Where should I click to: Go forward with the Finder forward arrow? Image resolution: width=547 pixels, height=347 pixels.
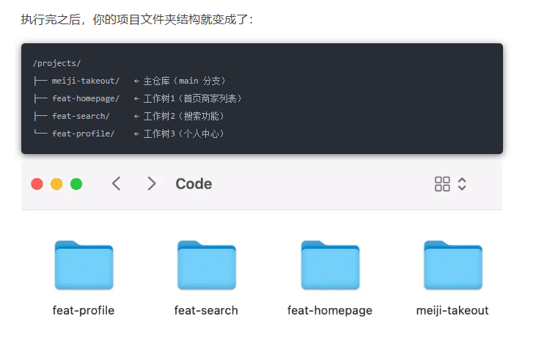coord(151,183)
